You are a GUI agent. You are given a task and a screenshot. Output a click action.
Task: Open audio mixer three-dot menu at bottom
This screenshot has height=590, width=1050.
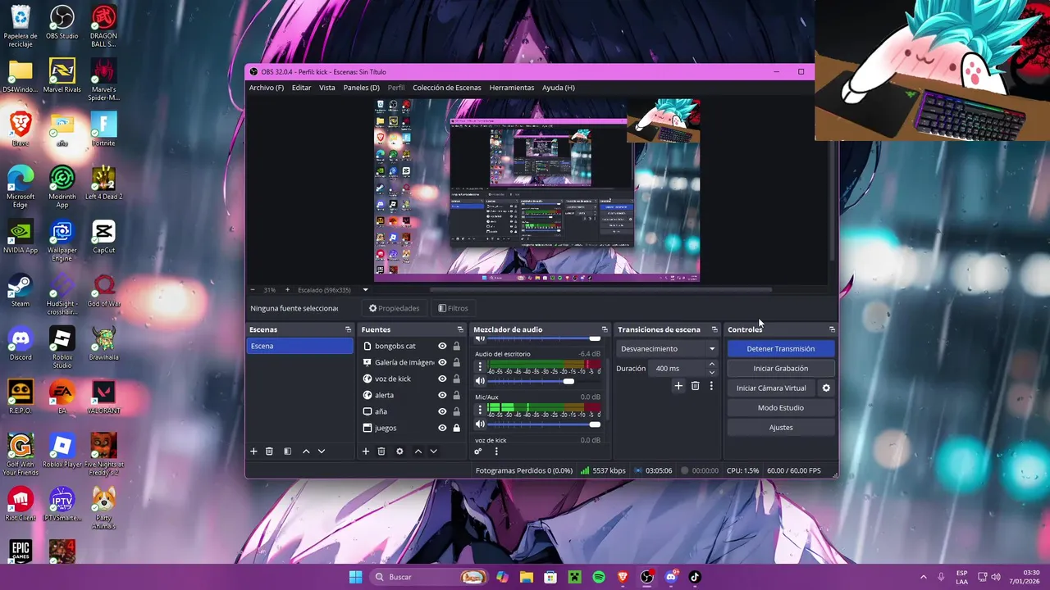tap(496, 452)
